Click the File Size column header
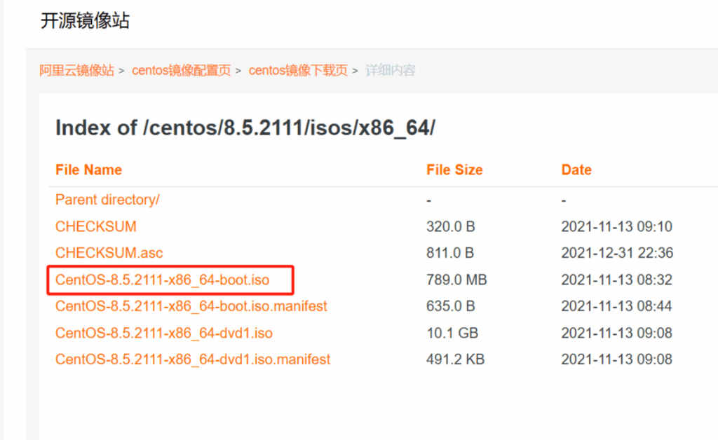This screenshot has width=718, height=440. click(x=454, y=170)
